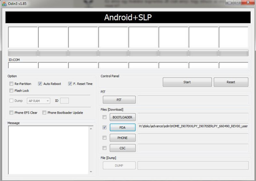Click the PDA file path field

coord(193,127)
